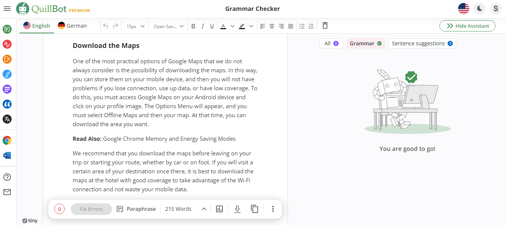
Task: Open the Open Sans font family dropdown
Action: (x=168, y=26)
